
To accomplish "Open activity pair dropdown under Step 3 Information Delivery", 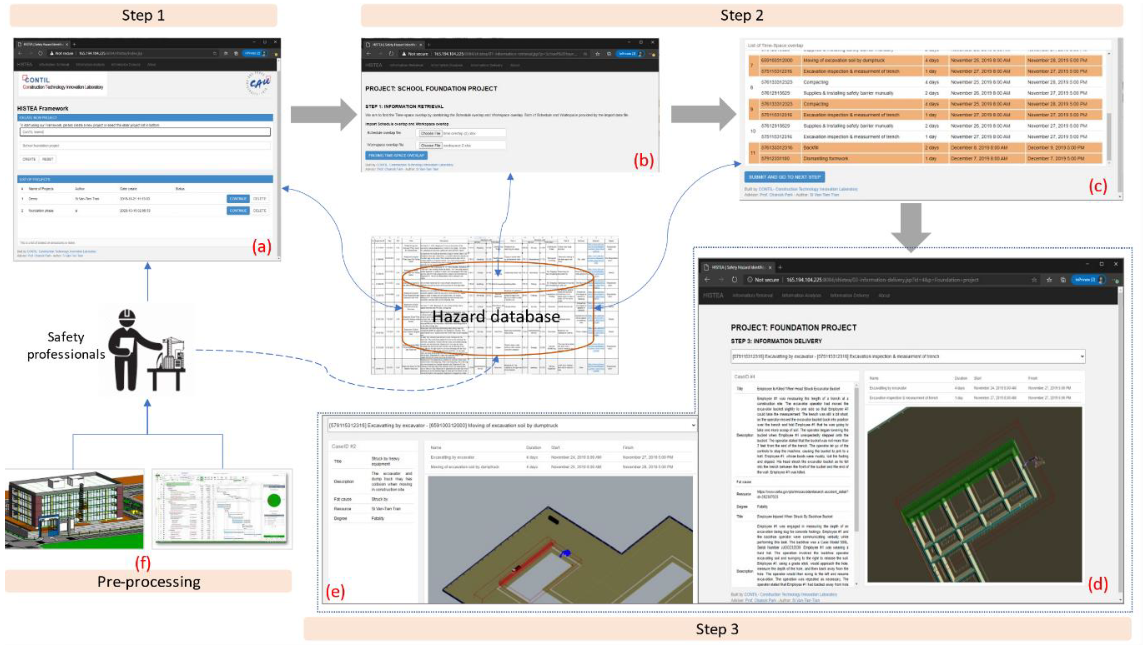I will pyautogui.click(x=907, y=356).
